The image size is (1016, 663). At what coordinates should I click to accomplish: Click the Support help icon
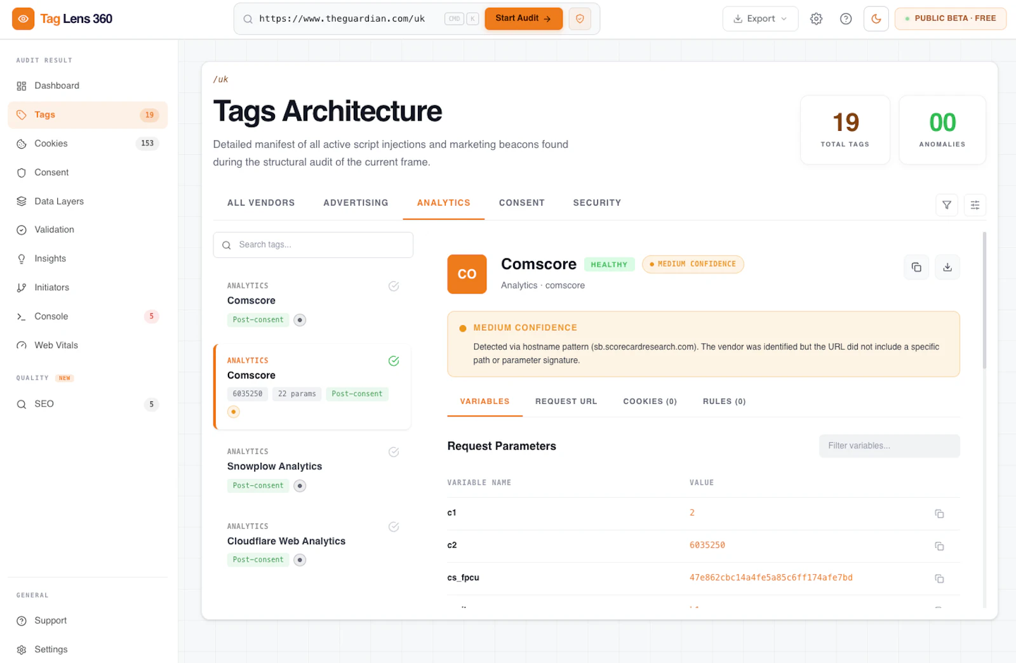(x=22, y=621)
